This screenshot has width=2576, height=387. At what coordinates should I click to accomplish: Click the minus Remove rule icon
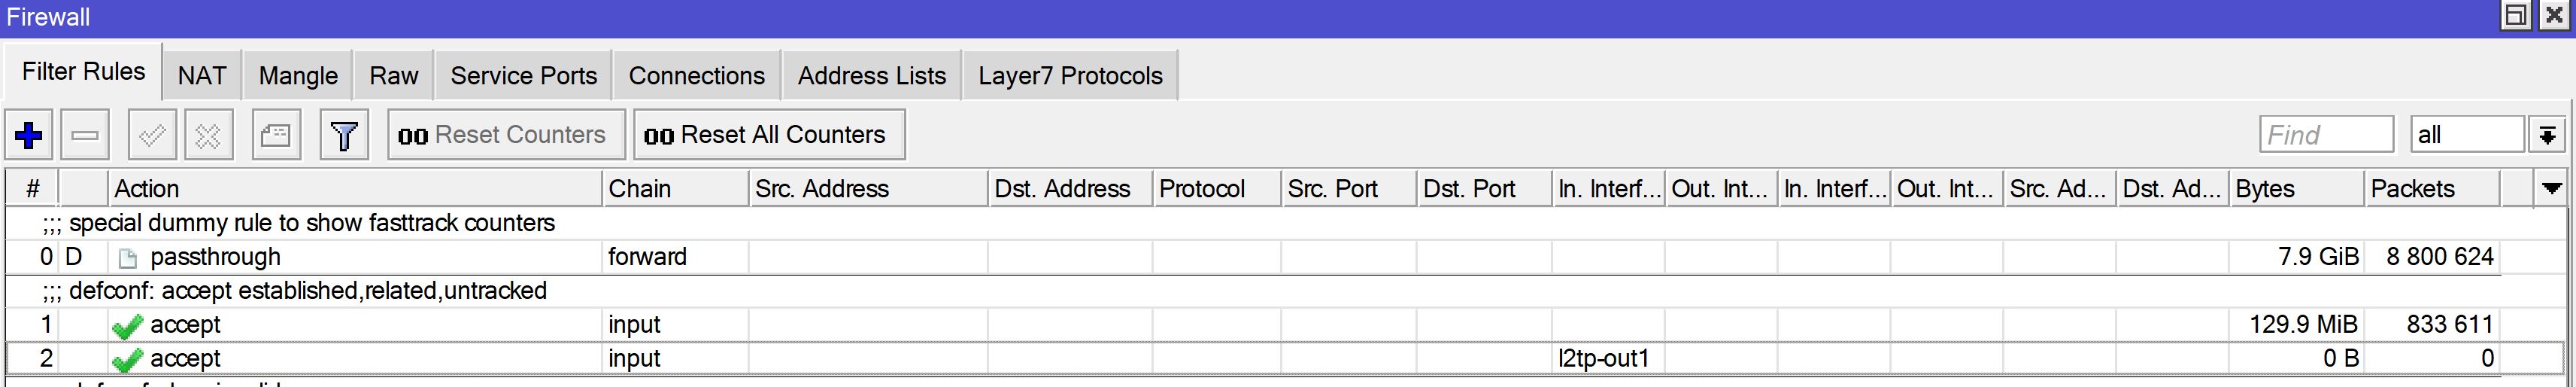pos(85,135)
